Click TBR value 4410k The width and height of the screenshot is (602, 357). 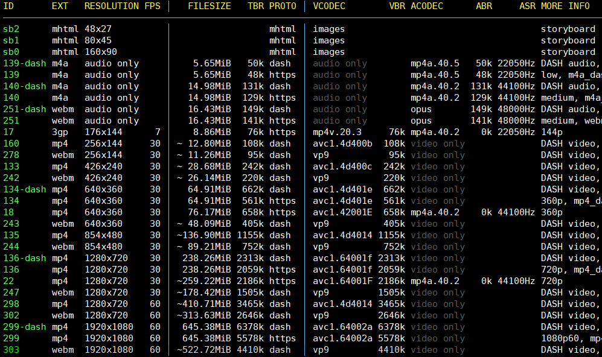(x=251, y=350)
